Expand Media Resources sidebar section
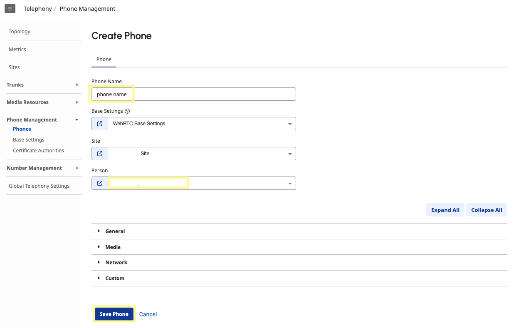The image size is (531, 328). pos(77,102)
